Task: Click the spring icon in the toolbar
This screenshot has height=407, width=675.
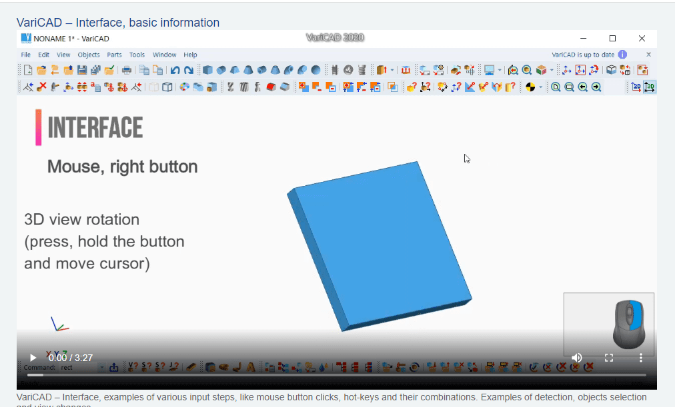Action: click(362, 70)
